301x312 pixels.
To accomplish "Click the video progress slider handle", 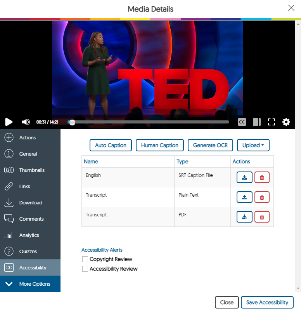I will pos(73,122).
